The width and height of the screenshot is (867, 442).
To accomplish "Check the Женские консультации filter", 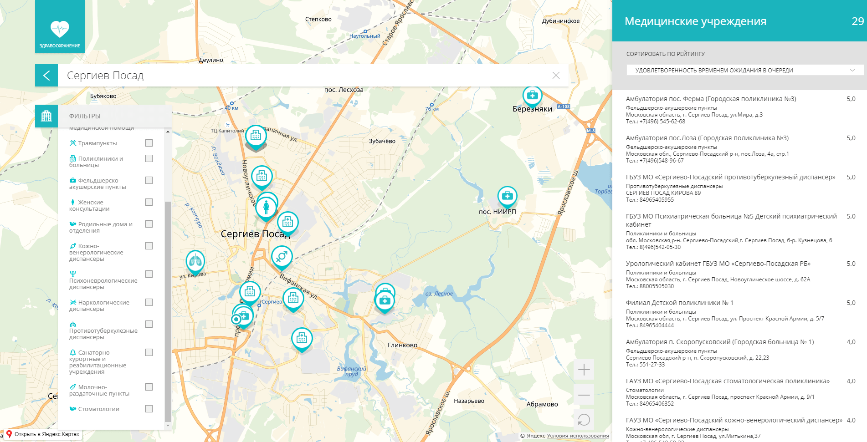I will [149, 202].
